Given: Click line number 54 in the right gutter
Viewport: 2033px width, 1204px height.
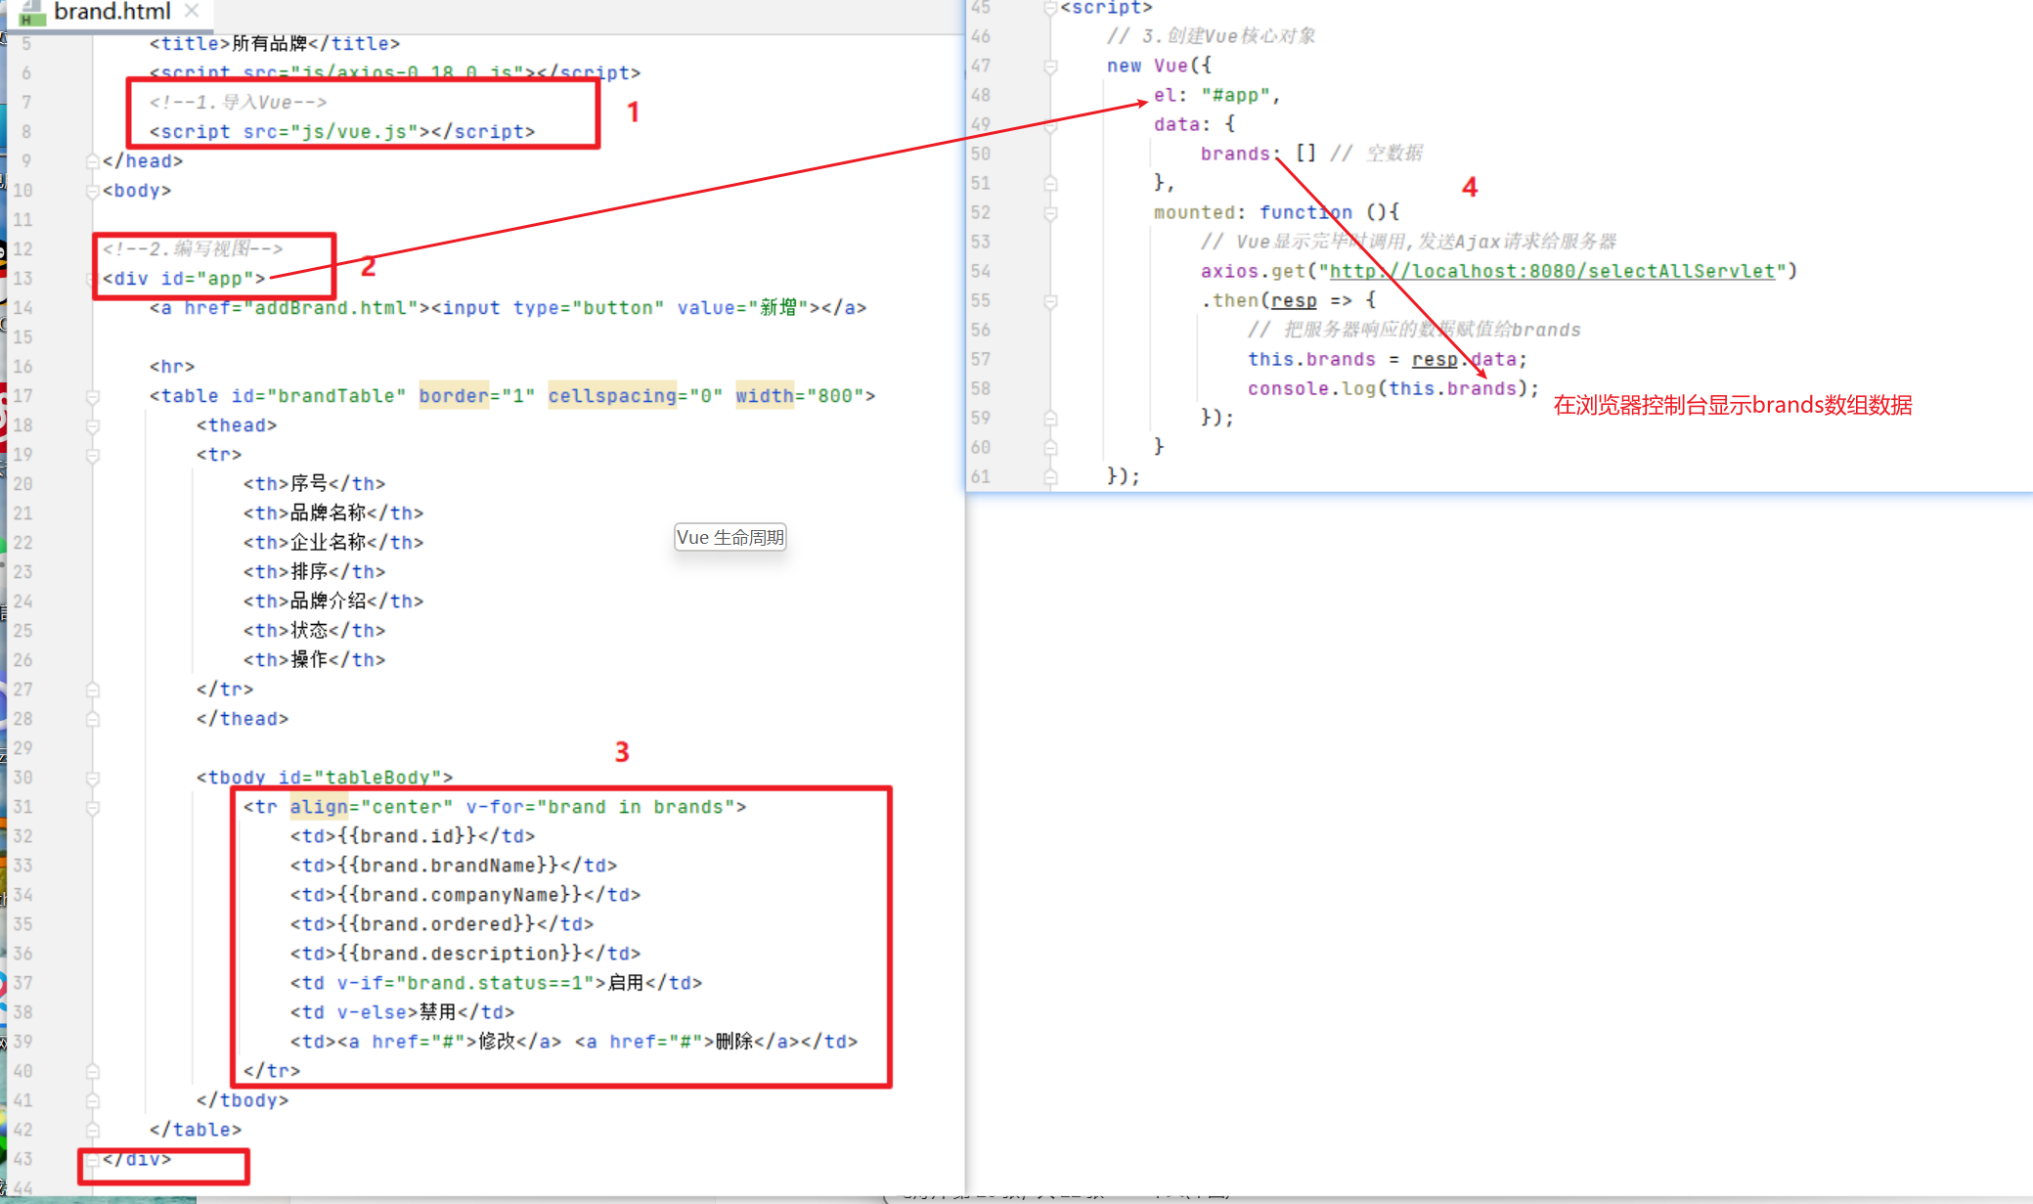Looking at the screenshot, I should coord(981,271).
